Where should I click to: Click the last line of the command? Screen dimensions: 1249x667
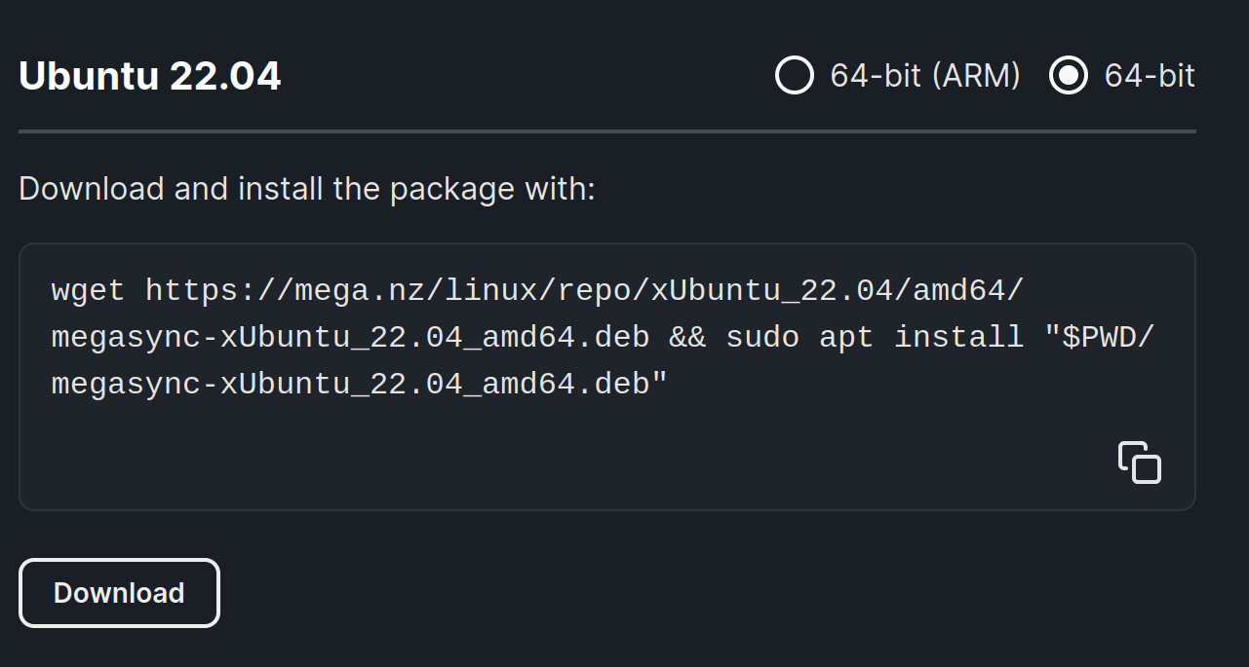point(359,384)
